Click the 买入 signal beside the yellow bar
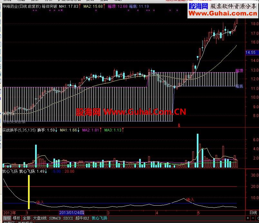 click(x=40, y=202)
